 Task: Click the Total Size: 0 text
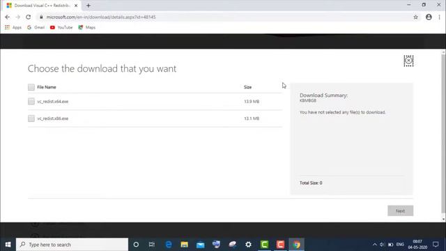pyautogui.click(x=311, y=183)
